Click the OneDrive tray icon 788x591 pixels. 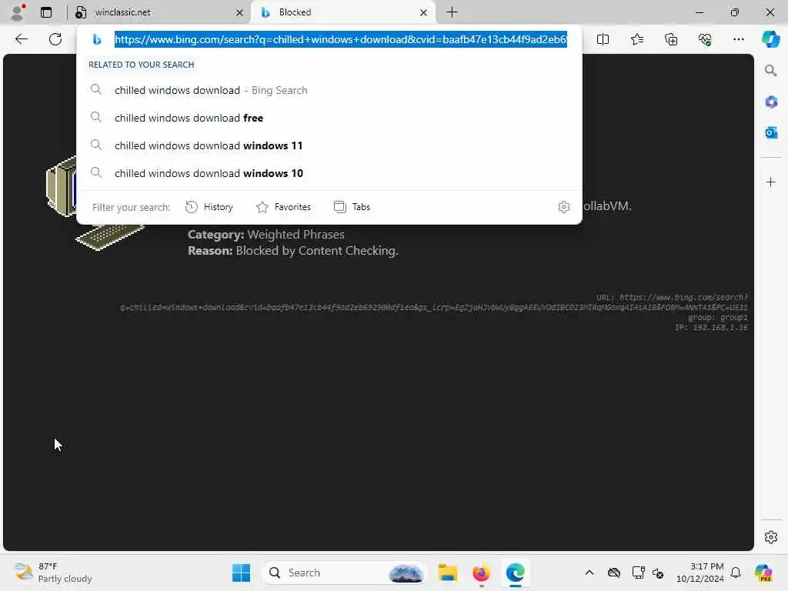613,573
